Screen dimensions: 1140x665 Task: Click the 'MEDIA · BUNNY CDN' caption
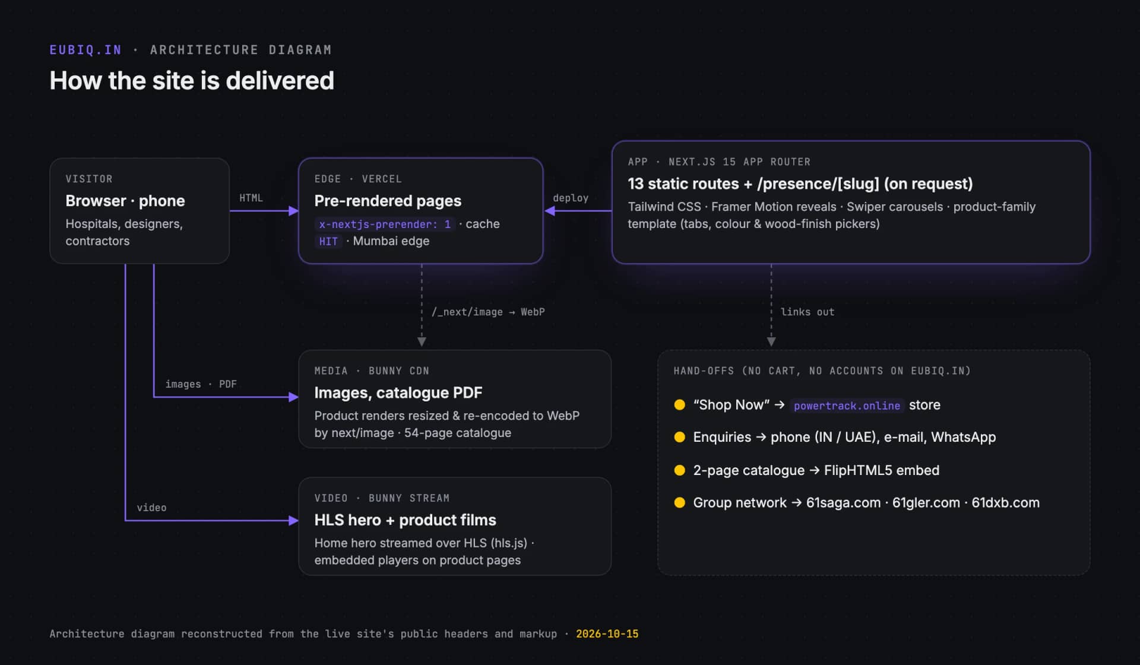click(372, 370)
